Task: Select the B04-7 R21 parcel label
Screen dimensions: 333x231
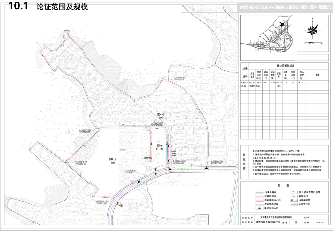Action: coord(161,116)
